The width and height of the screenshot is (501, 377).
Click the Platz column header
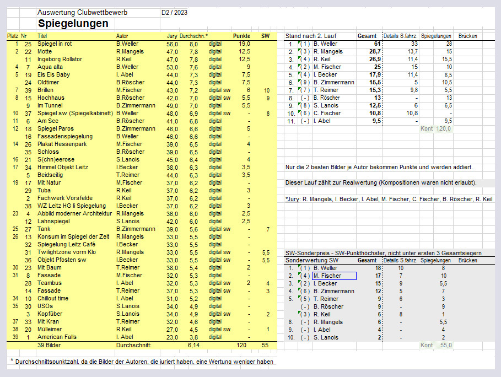tap(12, 36)
